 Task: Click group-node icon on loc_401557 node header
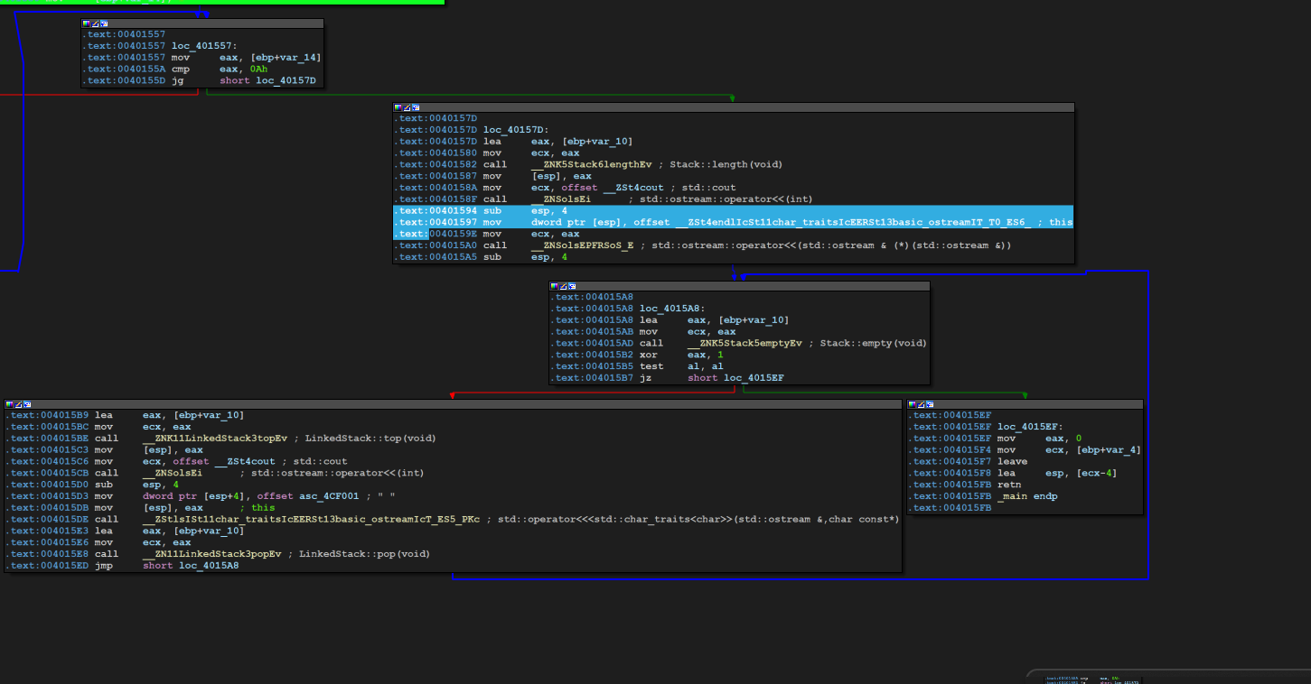point(104,23)
